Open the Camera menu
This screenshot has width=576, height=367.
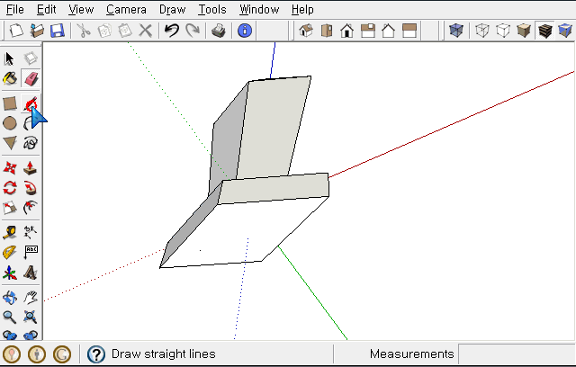click(126, 9)
